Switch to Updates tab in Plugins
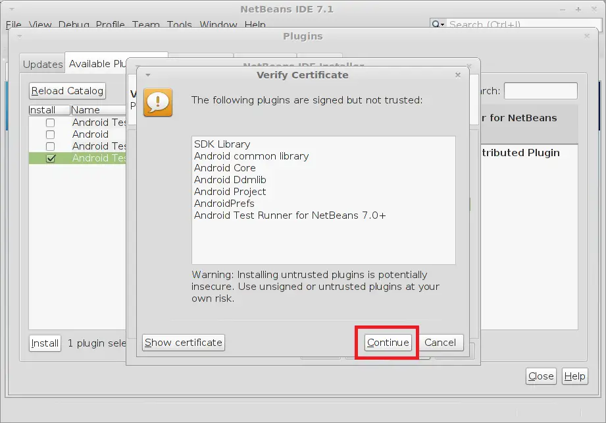 pos(43,65)
